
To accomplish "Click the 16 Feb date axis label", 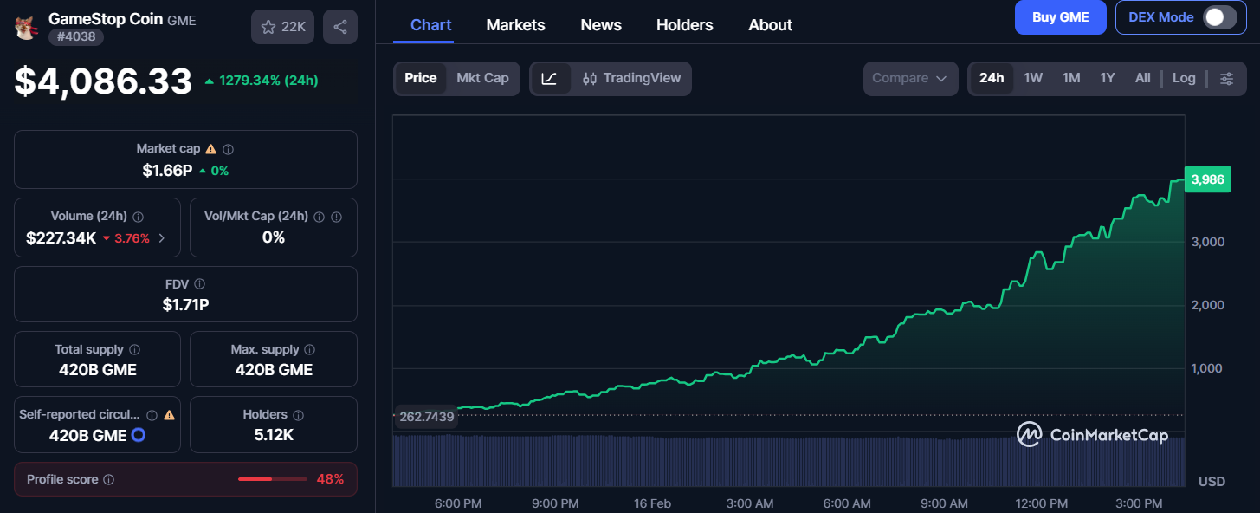I will (x=652, y=503).
